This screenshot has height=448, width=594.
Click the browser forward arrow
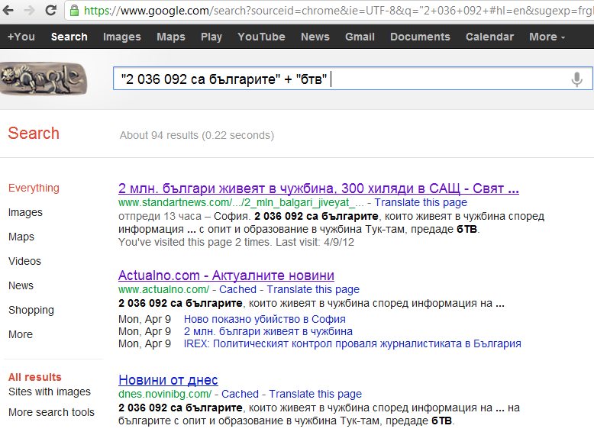point(29,11)
